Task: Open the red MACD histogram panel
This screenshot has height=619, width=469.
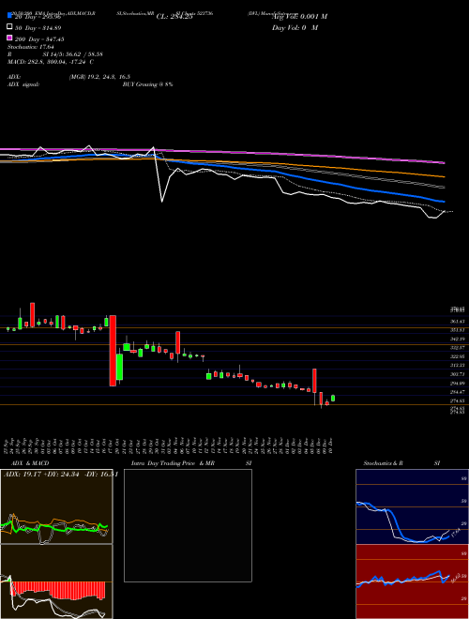Action: [56, 581]
